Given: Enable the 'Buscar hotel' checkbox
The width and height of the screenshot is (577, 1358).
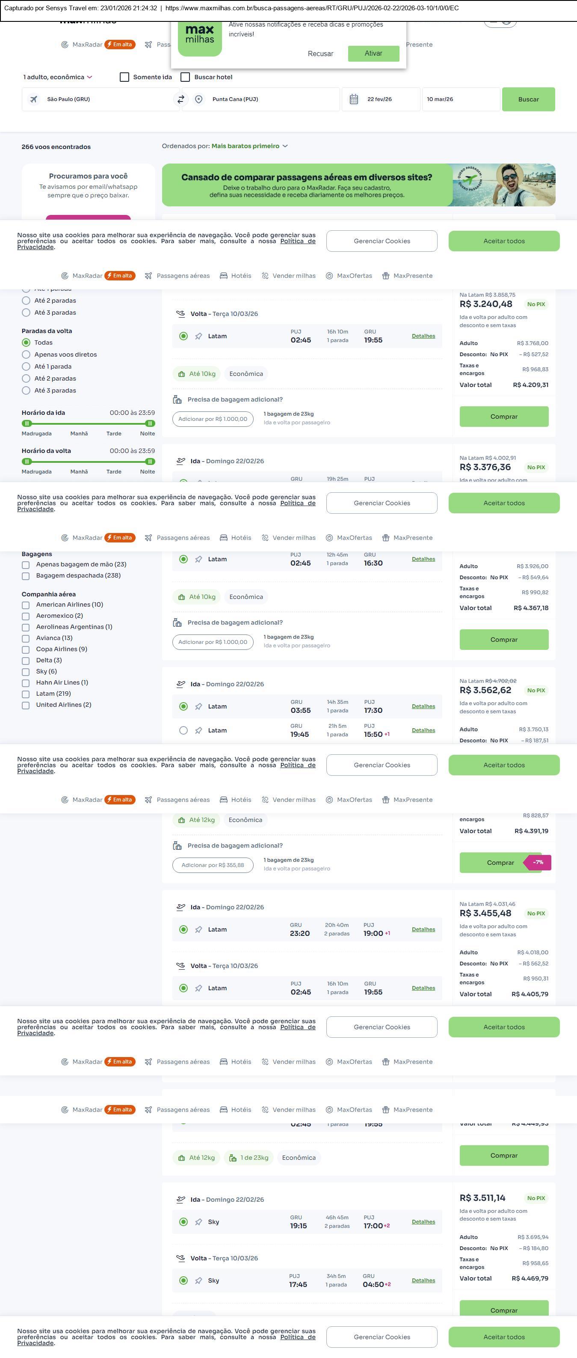Looking at the screenshot, I should coord(185,77).
